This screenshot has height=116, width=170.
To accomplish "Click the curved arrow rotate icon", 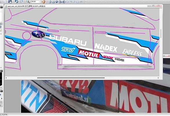I will (57, 2).
